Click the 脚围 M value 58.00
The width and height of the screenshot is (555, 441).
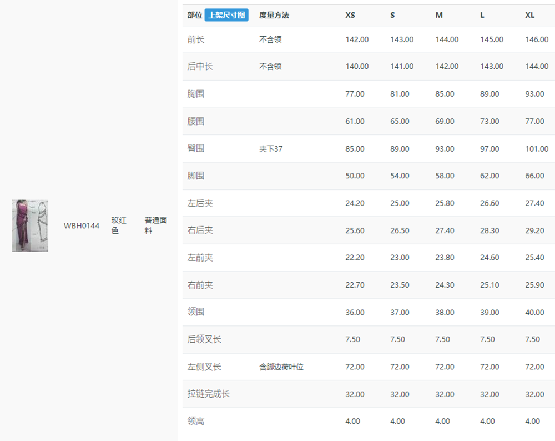click(x=445, y=176)
